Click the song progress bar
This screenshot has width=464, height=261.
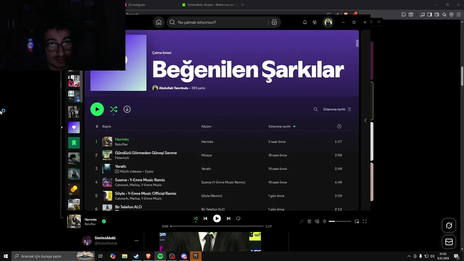[x=217, y=226]
